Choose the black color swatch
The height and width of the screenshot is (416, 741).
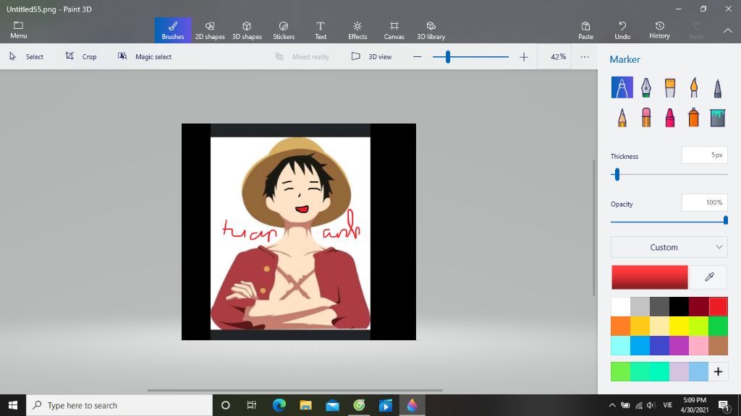[x=679, y=306]
